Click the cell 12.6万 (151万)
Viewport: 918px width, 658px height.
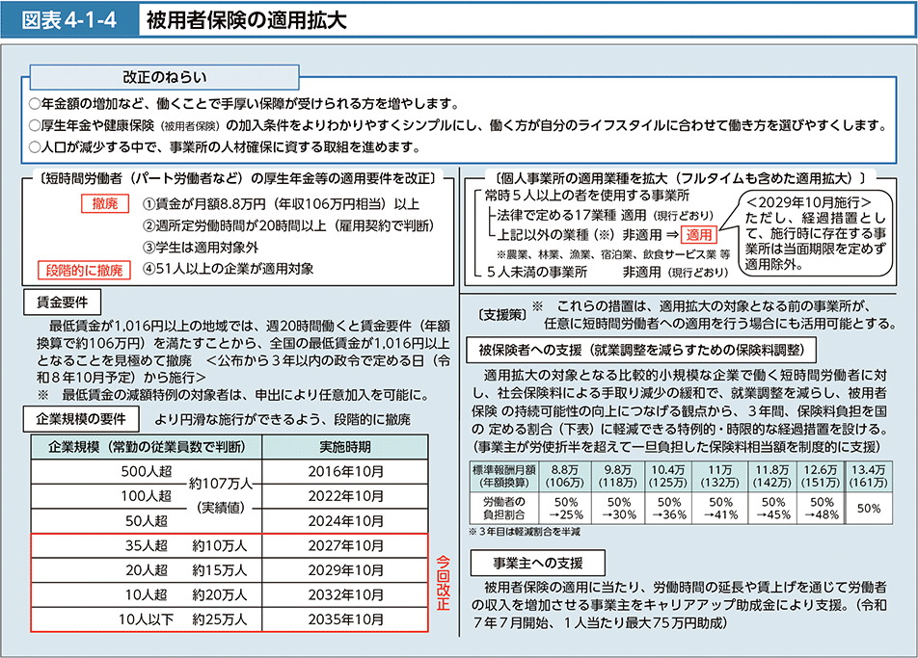(821, 477)
